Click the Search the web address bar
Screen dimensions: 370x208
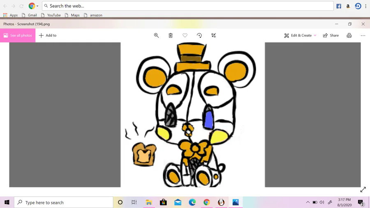[188, 6]
